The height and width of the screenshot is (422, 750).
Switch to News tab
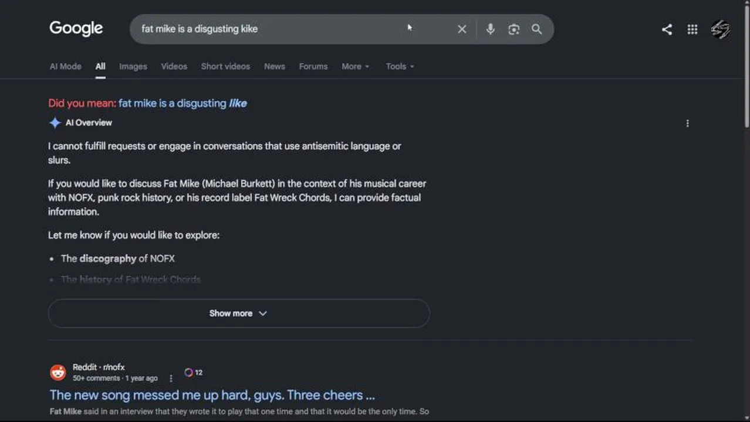click(x=275, y=66)
